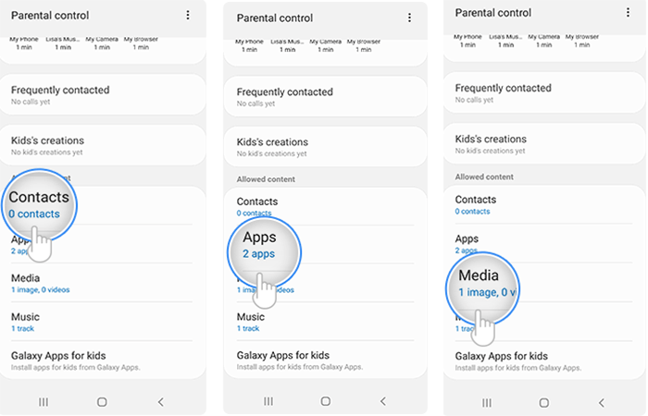The width and height of the screenshot is (648, 416).
Task: Tap the recent apps icon on the left phone
Action: click(44, 401)
